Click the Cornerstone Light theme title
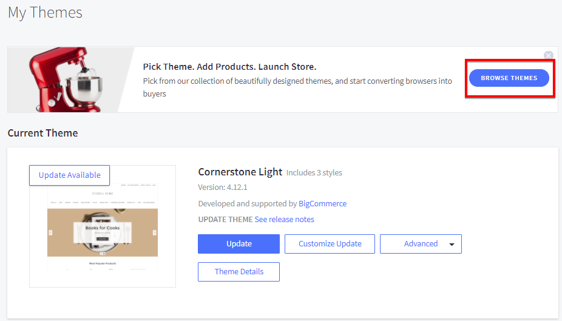 [x=240, y=172]
